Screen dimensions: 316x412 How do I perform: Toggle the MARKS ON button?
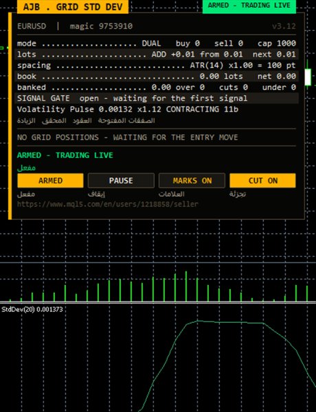point(192,181)
